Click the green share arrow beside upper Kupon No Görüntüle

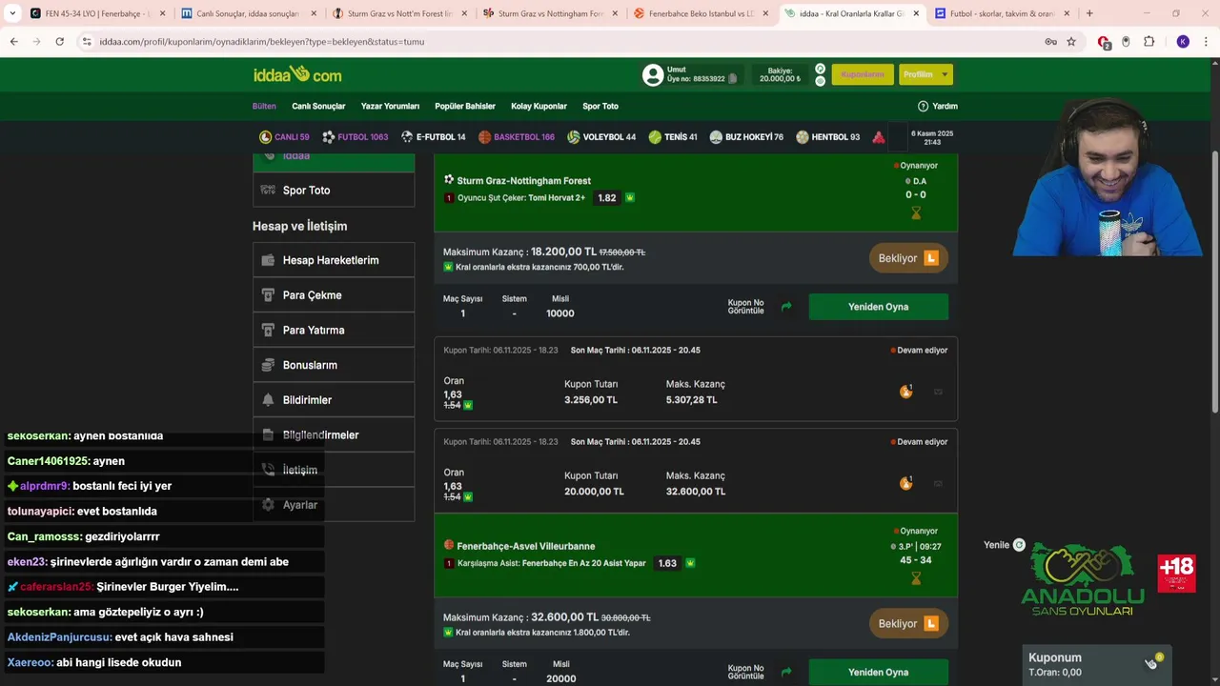point(786,307)
